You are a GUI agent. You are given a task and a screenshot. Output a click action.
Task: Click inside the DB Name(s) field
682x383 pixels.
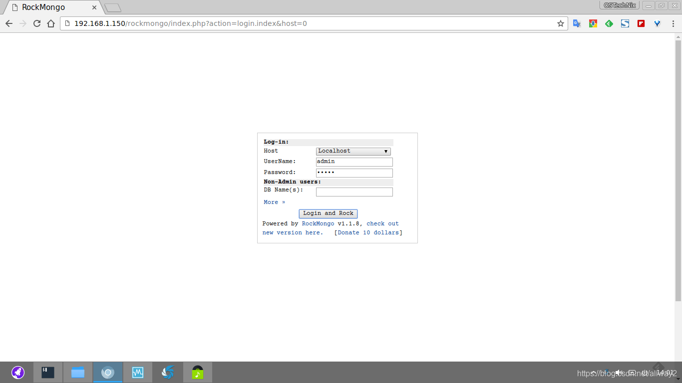(x=354, y=191)
